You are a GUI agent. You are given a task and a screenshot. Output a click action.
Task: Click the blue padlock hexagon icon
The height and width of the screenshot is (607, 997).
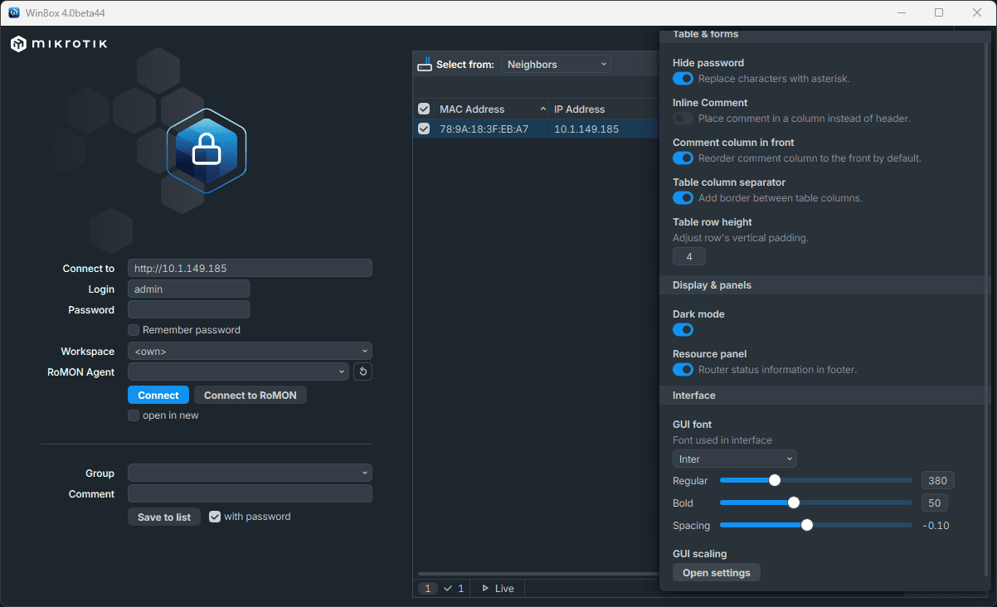click(x=207, y=150)
